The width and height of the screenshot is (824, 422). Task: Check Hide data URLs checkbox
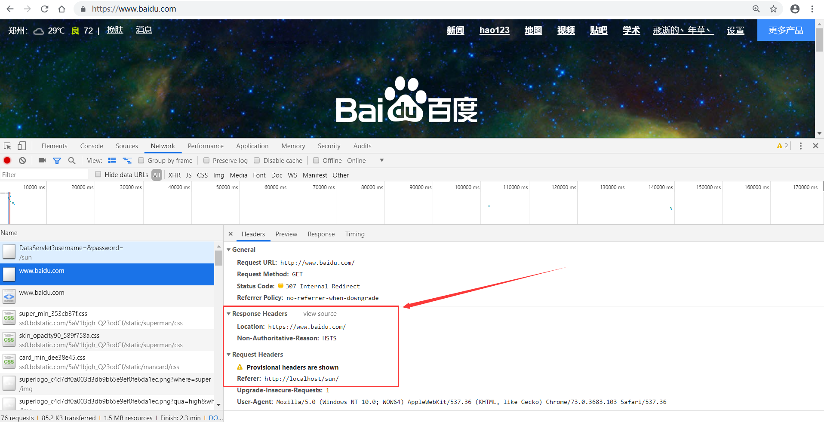tap(98, 174)
